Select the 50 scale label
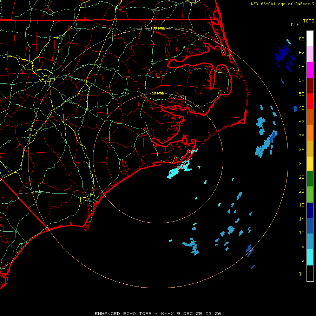The height and width of the screenshot is (316, 316). (x=302, y=94)
